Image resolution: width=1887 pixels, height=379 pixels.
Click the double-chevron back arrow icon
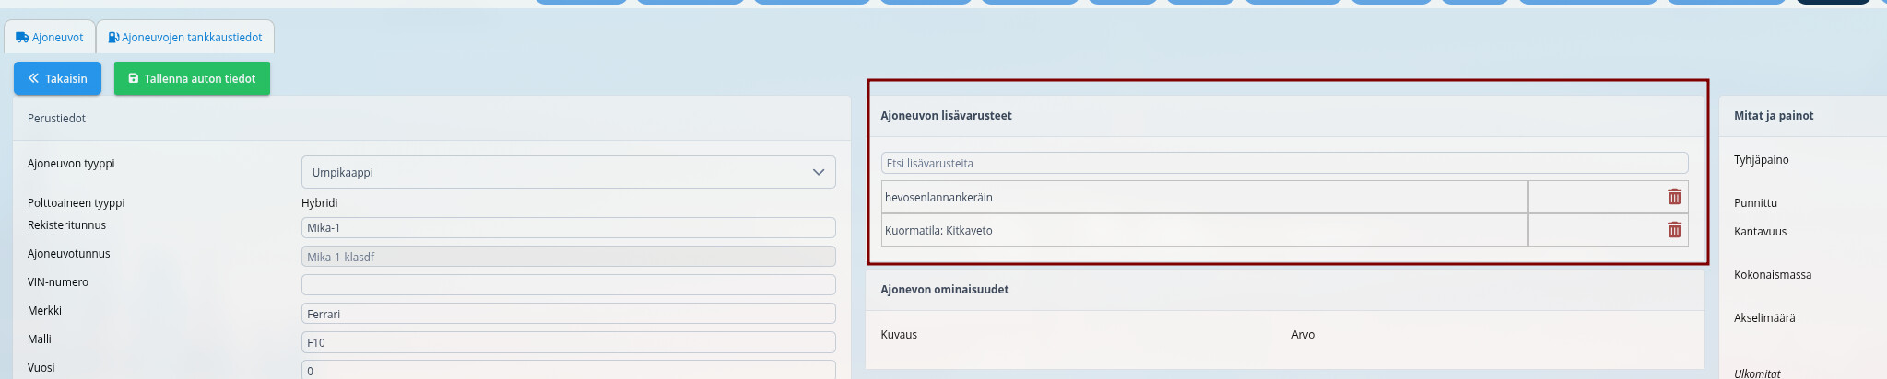pyautogui.click(x=34, y=78)
